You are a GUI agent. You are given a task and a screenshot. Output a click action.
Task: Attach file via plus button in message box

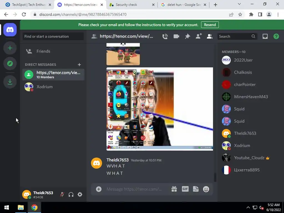pyautogui.click(x=99, y=189)
